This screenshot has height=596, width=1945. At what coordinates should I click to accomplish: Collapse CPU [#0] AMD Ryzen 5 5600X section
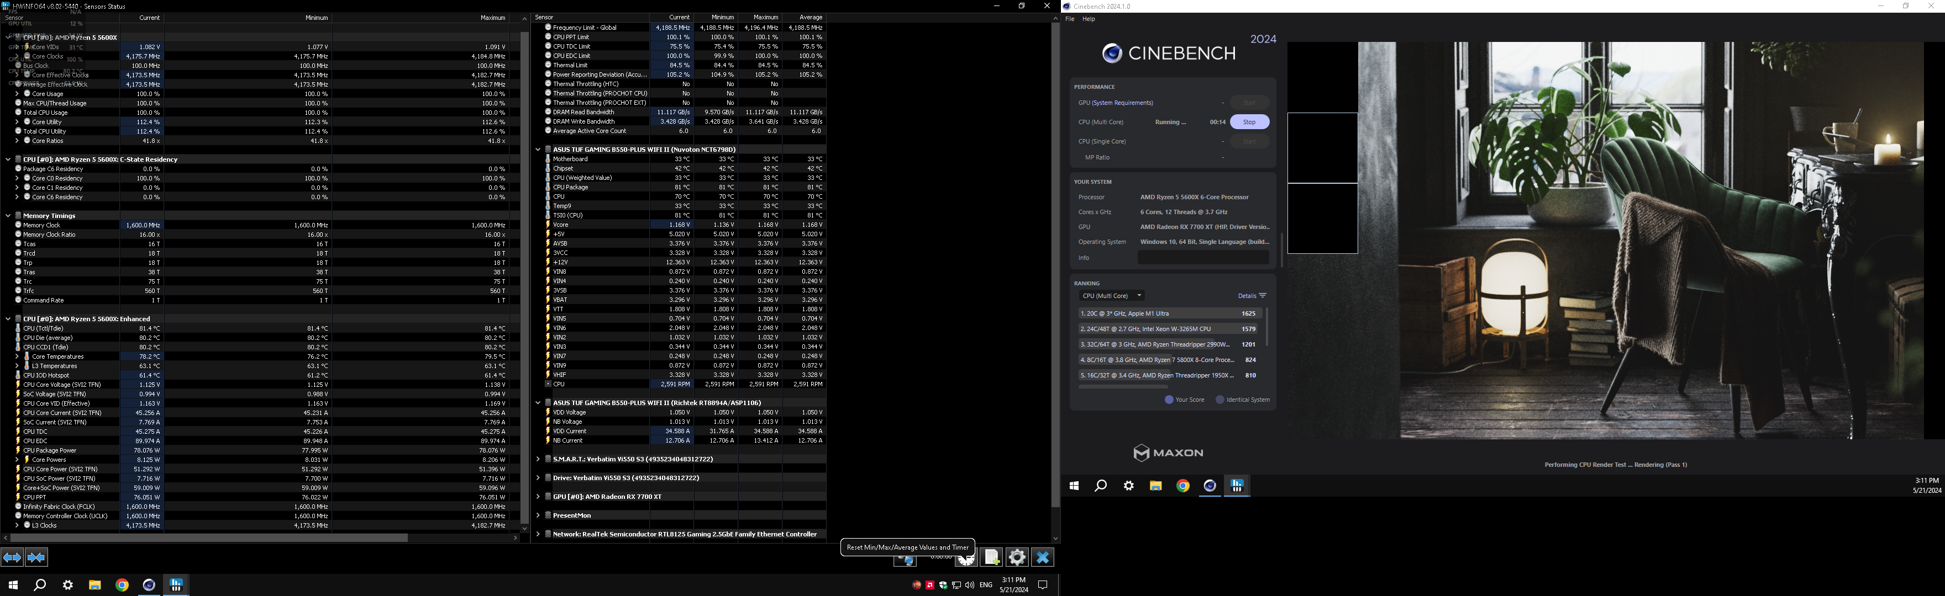point(8,37)
